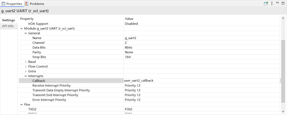The height and width of the screenshot is (115, 287).
Task: Click the Properties tab table icon
Action: click(x=3, y=4)
